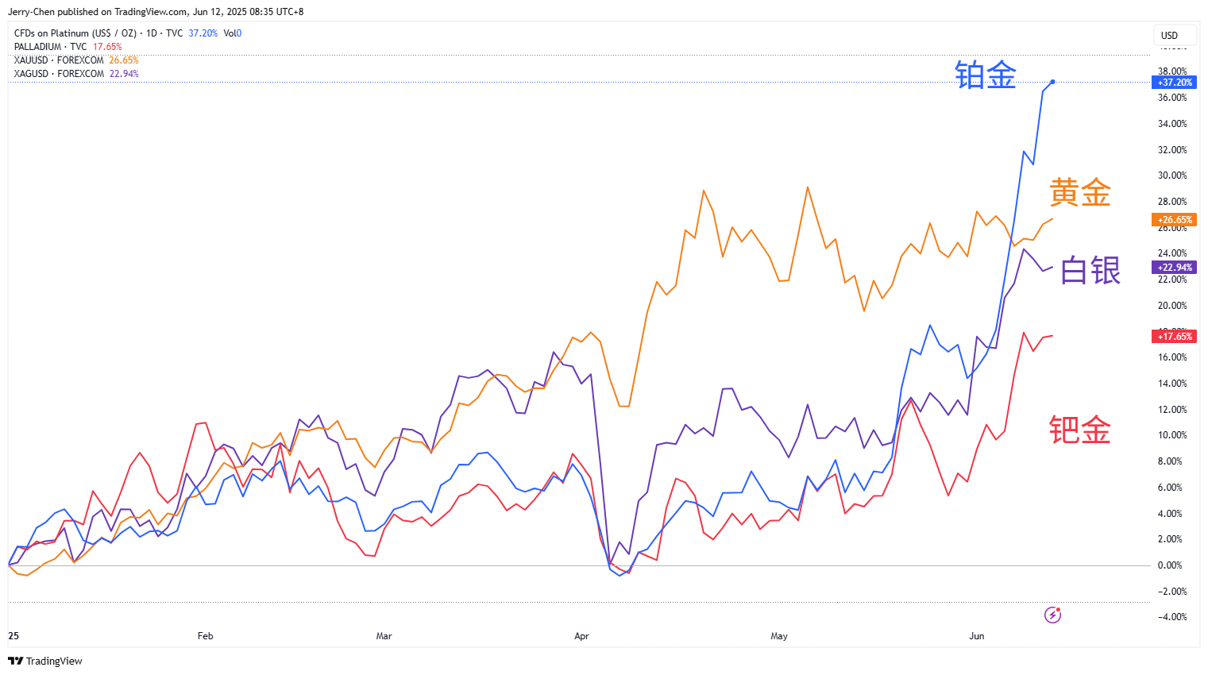This screenshot has height=675, width=1208.
Task: Click the 1D interval in the legend
Action: 152,33
